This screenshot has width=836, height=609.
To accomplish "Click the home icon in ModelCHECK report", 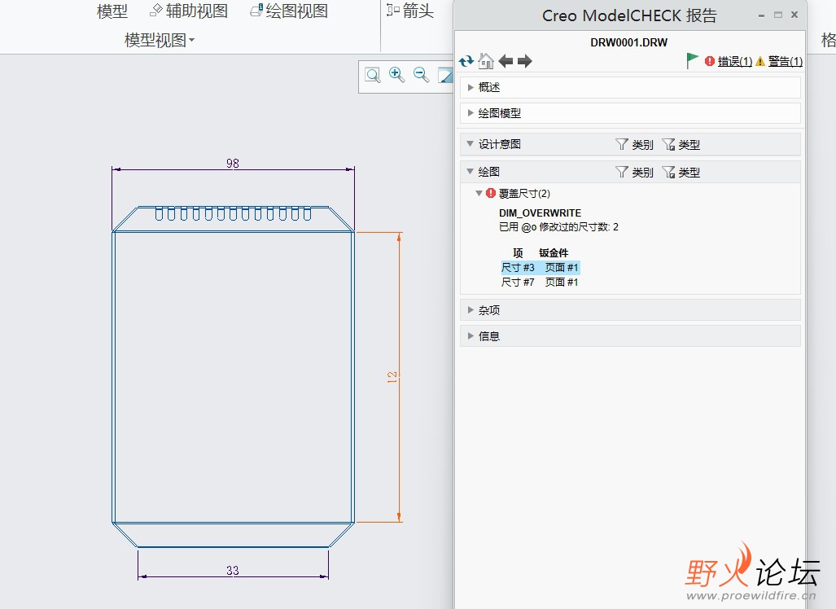I will (485, 60).
